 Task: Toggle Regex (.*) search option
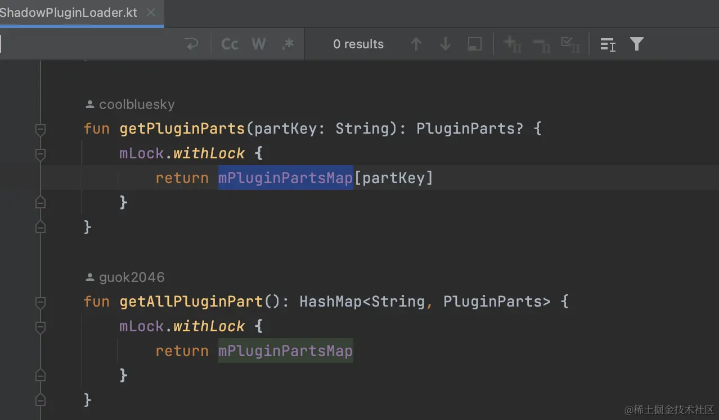(x=288, y=44)
